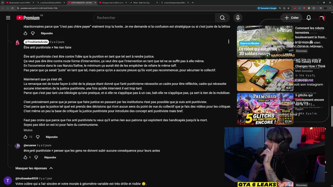Reply to the @TroublanteAcide comment
333x187 pixels.
pyautogui.click(x=52, y=137)
